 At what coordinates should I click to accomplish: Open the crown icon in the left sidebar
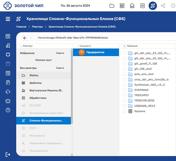8,101
